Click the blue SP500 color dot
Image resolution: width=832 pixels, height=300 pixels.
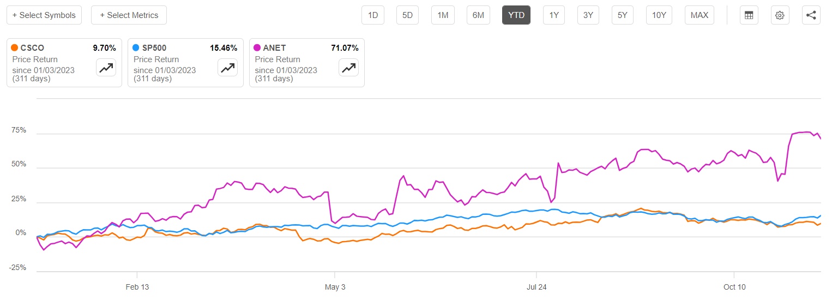click(x=136, y=48)
